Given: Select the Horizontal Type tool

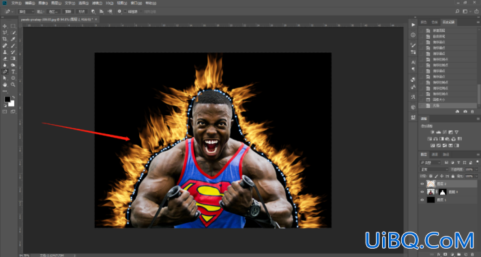Looking at the screenshot, I should 13,72.
